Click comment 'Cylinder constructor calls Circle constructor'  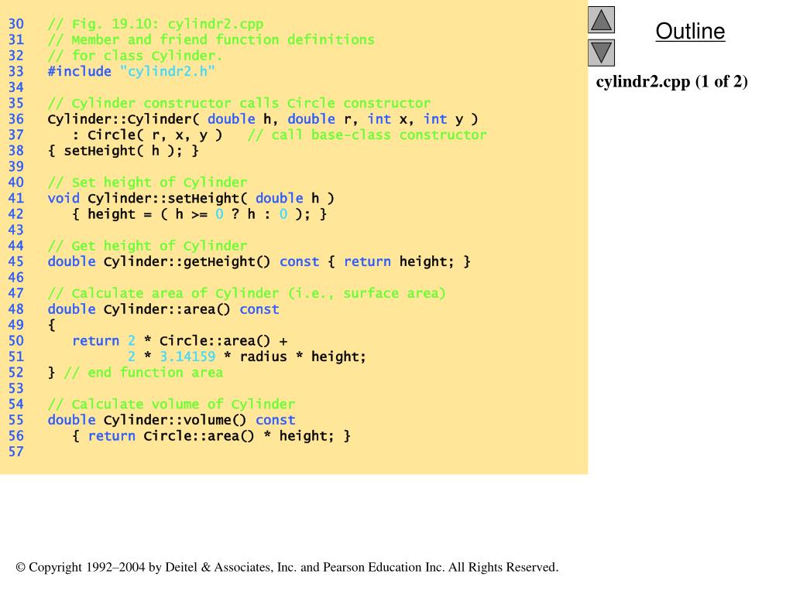239,103
